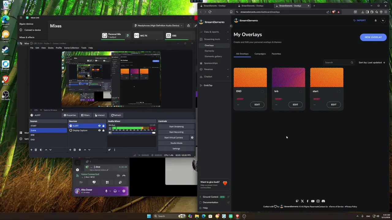
Task: Open Elements gallery in sidebar
Action: [213, 56]
